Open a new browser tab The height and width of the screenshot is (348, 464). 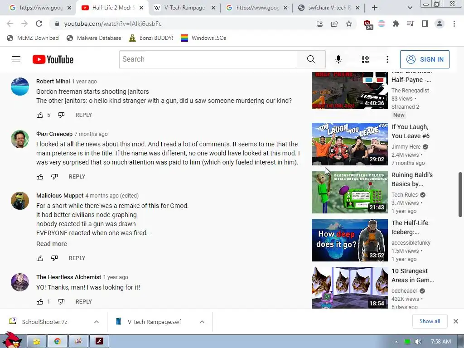click(375, 8)
